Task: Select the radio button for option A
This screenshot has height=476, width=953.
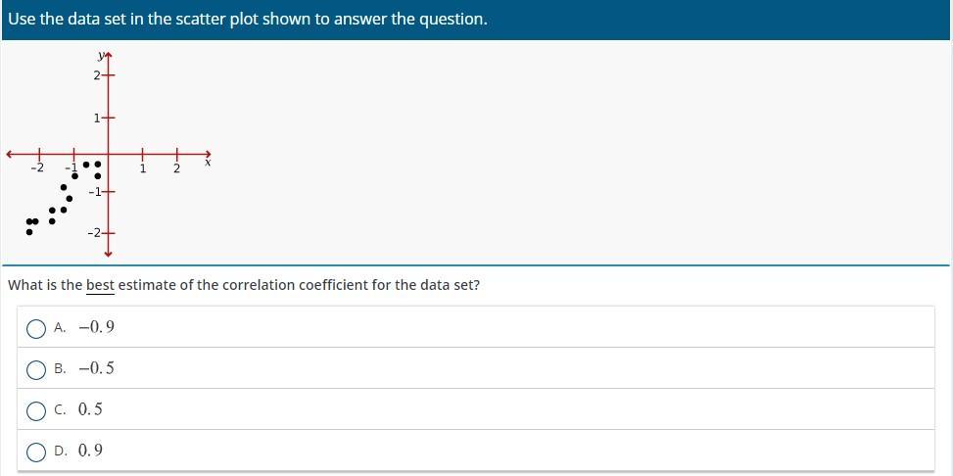Action: (x=36, y=328)
